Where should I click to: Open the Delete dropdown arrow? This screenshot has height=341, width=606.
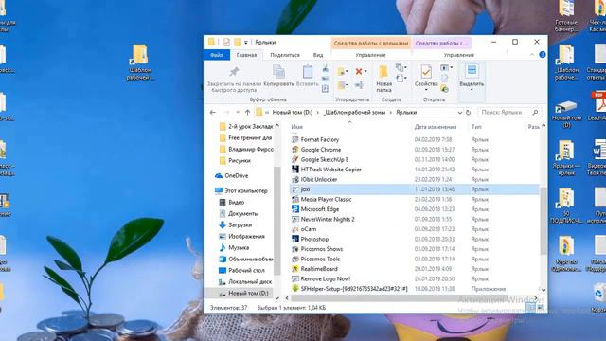[x=365, y=72]
